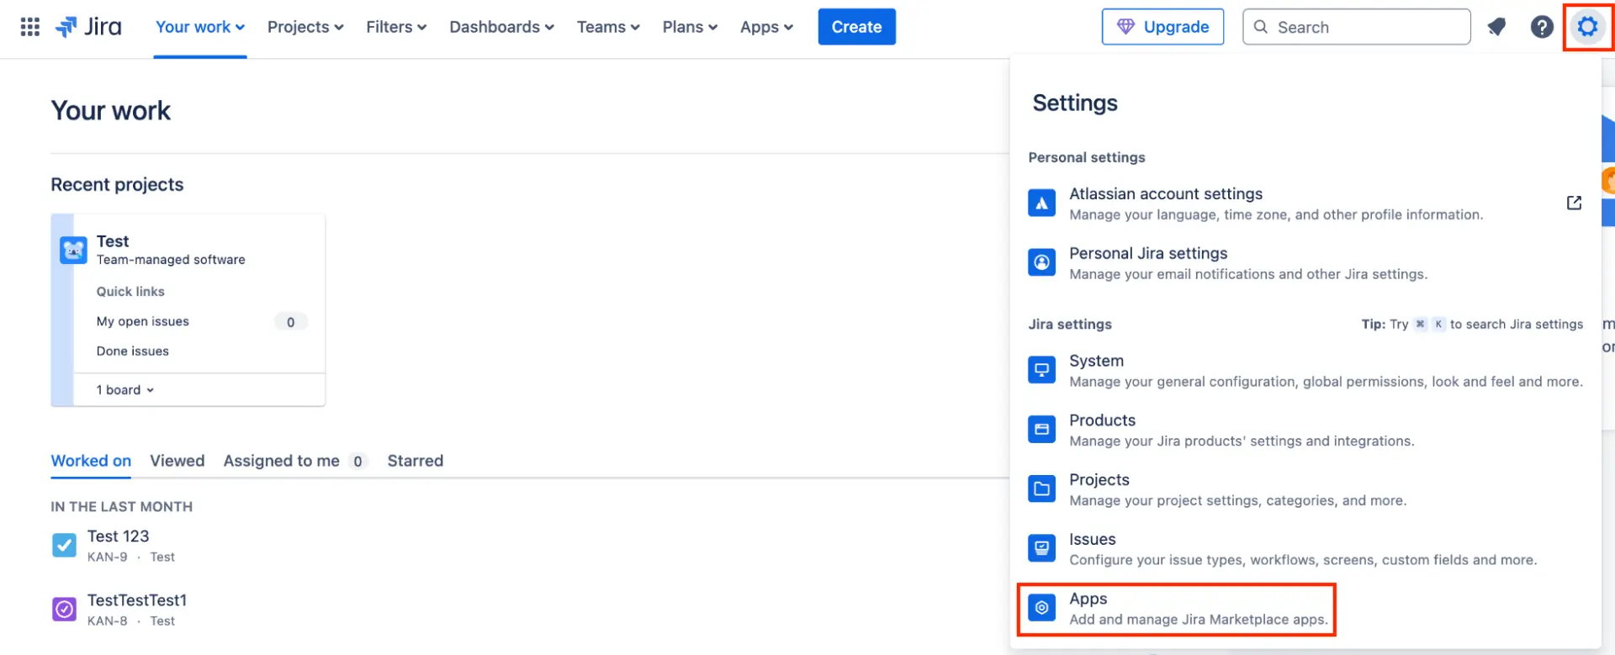The image size is (1615, 655).
Task: Open the Dashboards menu
Action: tap(501, 27)
